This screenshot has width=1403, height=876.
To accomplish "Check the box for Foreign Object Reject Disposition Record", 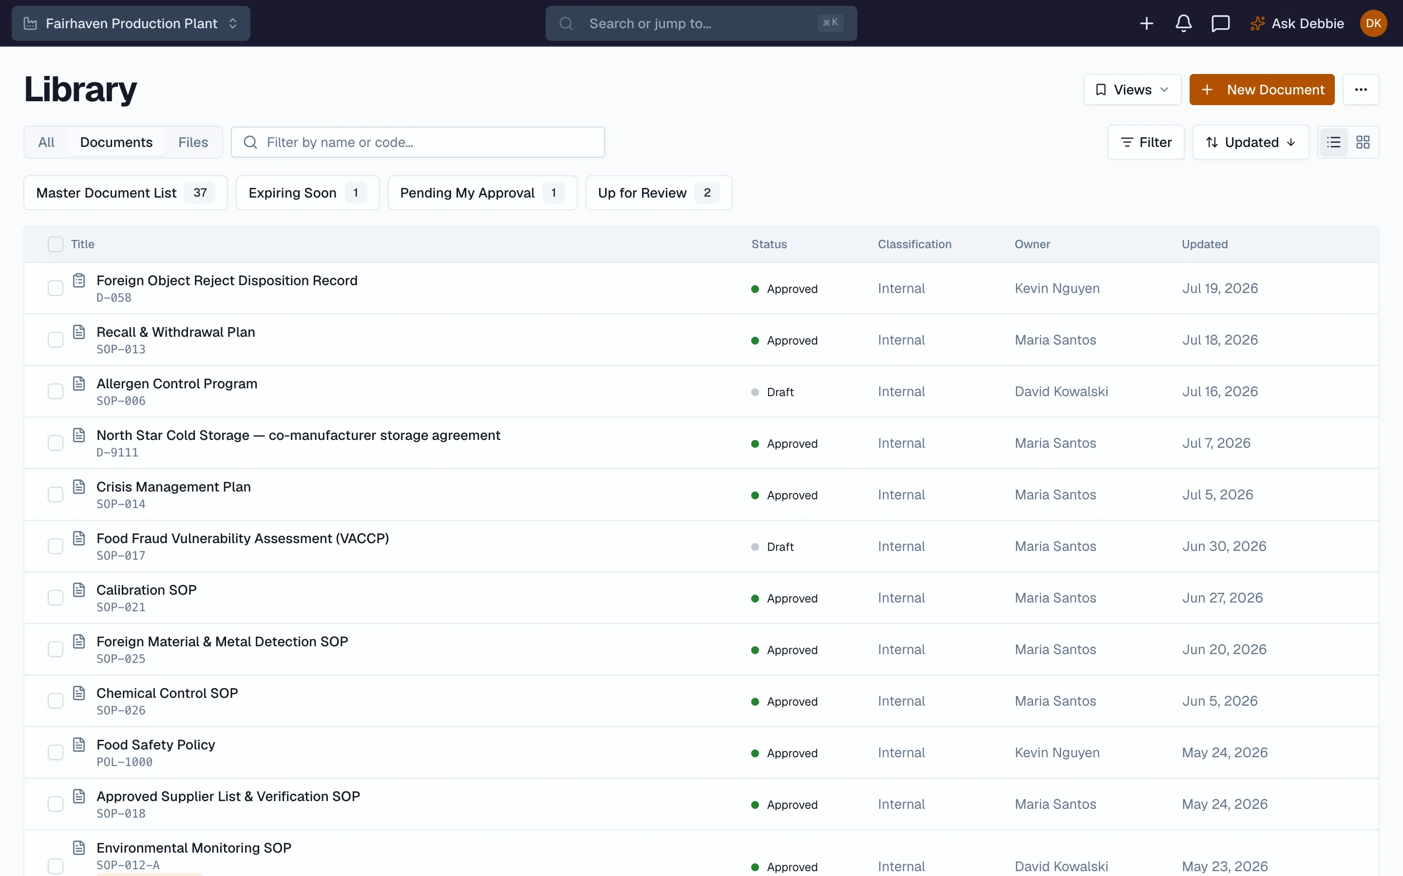I will [x=55, y=288].
